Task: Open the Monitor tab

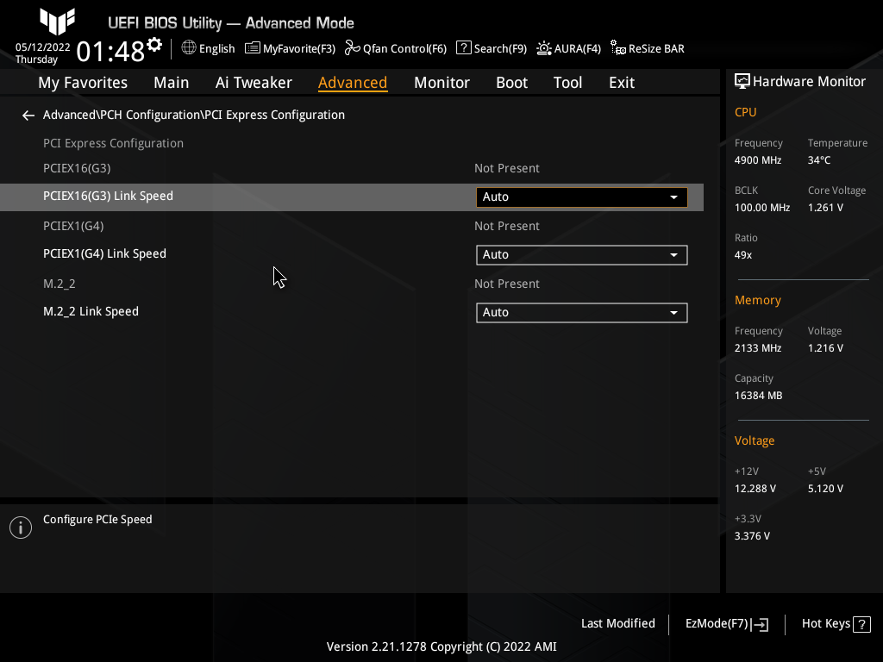Action: tap(441, 83)
